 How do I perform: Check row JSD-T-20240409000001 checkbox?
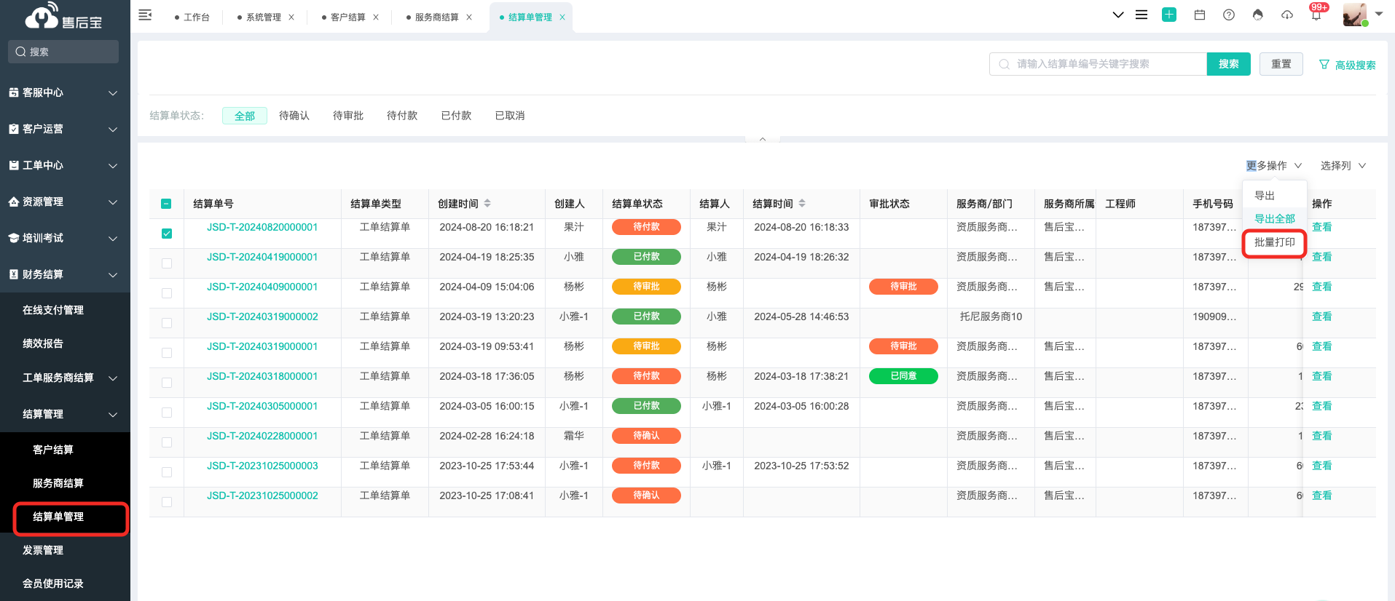(167, 293)
